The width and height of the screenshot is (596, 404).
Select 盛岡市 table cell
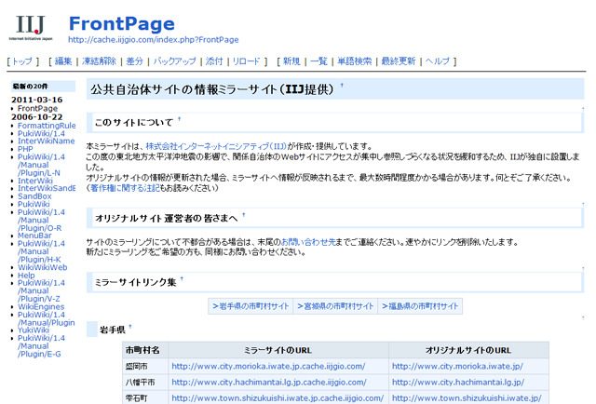(x=145, y=367)
